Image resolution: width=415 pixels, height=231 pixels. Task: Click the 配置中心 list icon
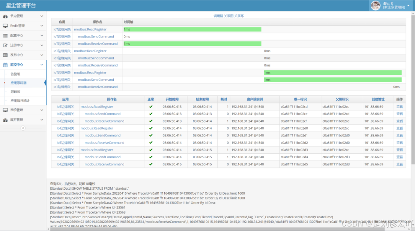pyautogui.click(x=5, y=36)
